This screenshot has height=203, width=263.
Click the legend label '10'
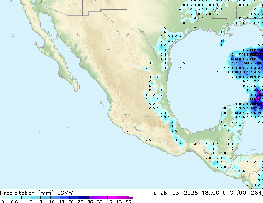coord(52,201)
